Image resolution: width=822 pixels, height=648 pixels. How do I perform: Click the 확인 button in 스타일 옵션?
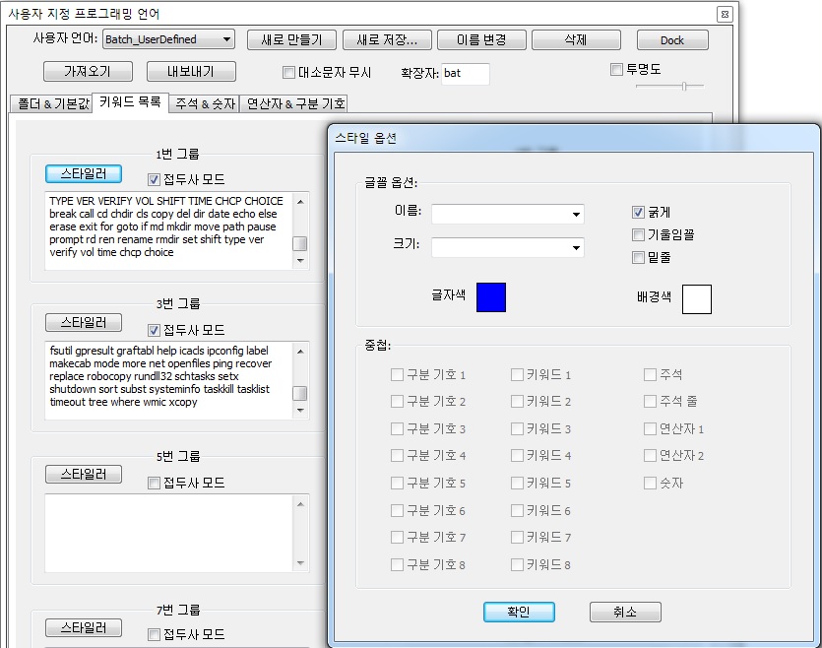(x=519, y=611)
